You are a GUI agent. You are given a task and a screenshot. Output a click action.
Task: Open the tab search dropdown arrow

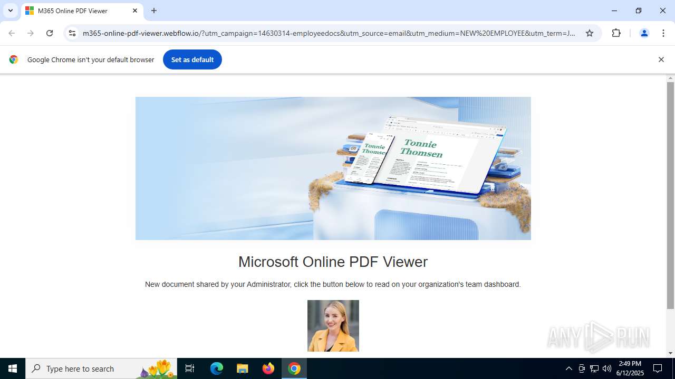pos(11,11)
